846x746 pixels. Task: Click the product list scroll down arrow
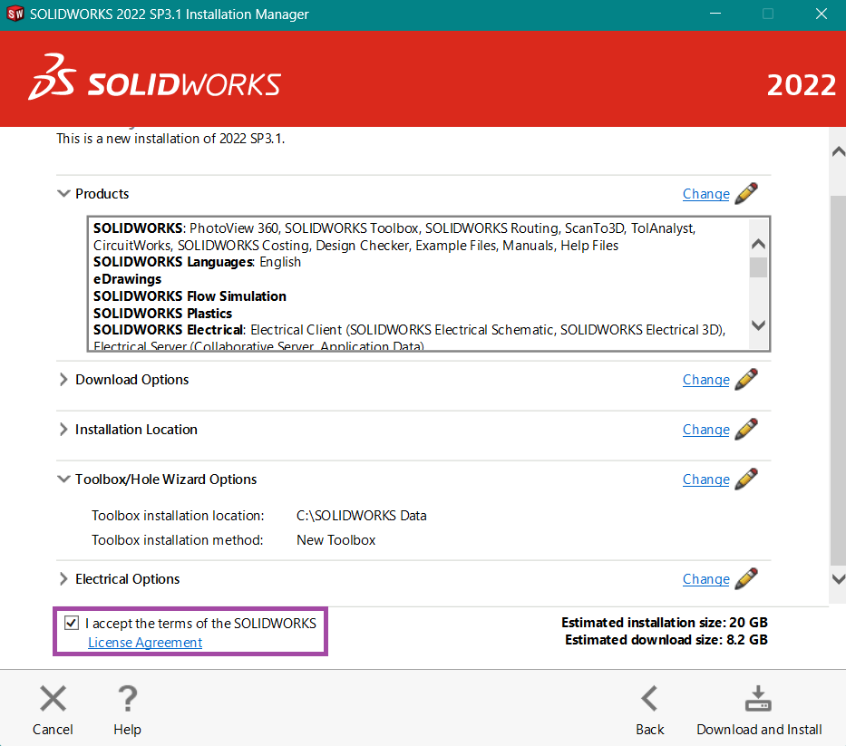[x=759, y=325]
